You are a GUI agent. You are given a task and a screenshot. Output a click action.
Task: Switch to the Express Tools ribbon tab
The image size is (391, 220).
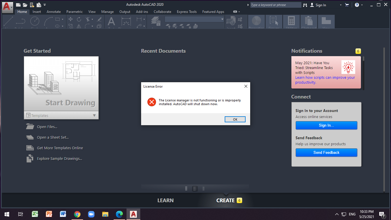[x=187, y=12]
